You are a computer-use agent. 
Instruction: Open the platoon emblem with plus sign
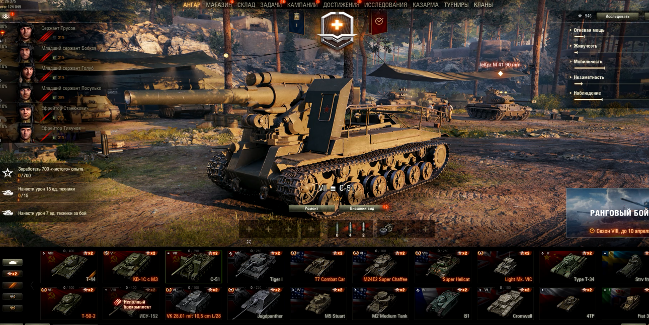tap(338, 29)
